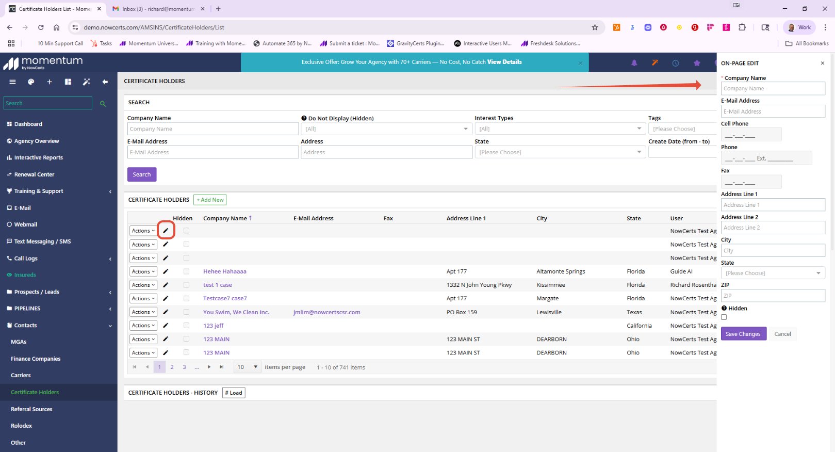Load certificate holders history
Viewport: 835px width, 452px height.
[234, 393]
